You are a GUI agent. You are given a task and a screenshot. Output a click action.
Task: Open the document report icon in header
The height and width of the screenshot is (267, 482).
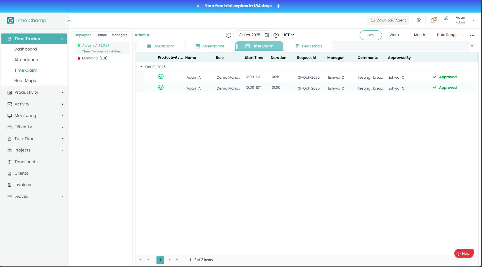[419, 20]
